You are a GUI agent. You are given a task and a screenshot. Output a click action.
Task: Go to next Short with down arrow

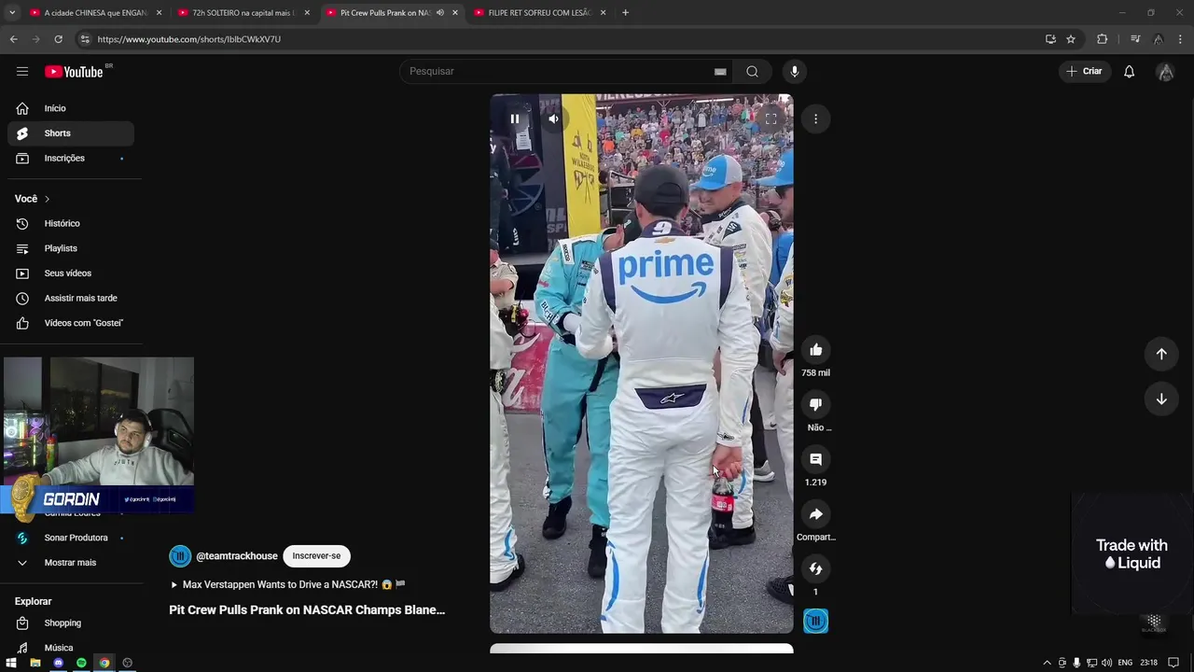pos(1161,399)
